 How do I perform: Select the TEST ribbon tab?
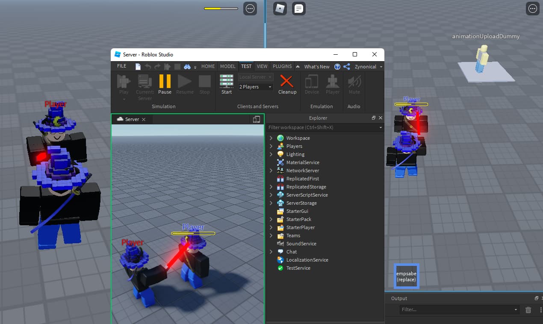tap(246, 66)
